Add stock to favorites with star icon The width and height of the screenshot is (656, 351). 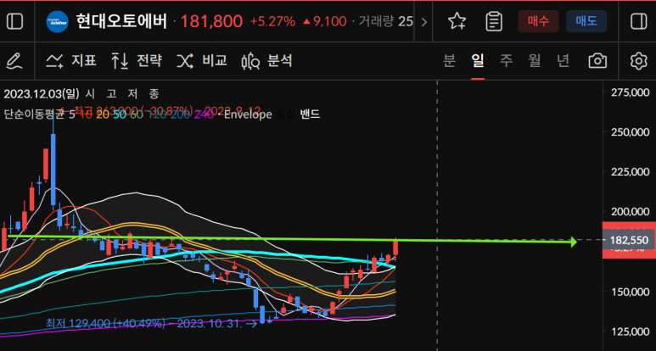pyautogui.click(x=457, y=21)
